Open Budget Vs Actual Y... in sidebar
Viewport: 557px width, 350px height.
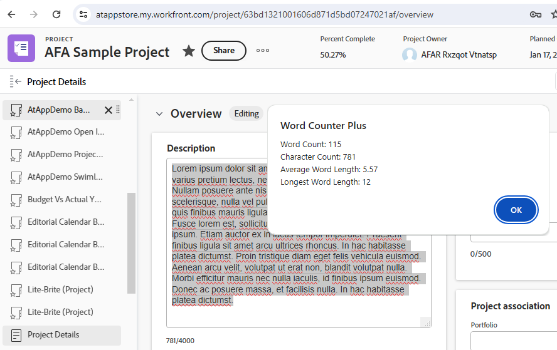(x=65, y=200)
